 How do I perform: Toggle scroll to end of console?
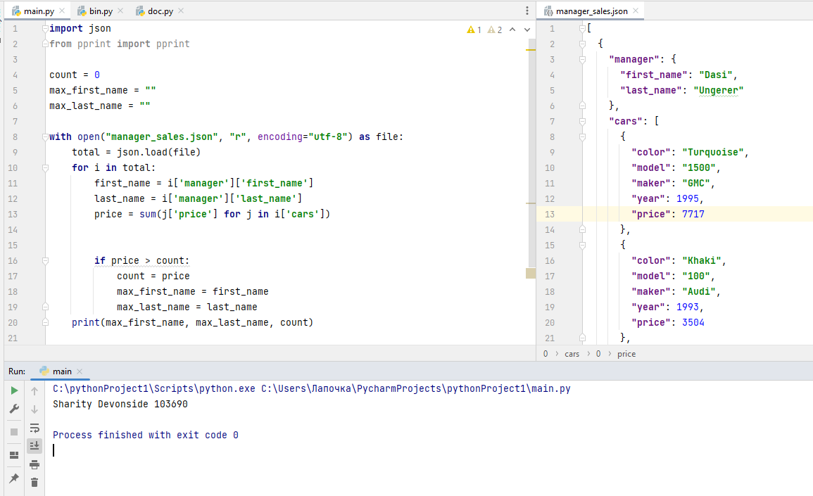coord(34,446)
